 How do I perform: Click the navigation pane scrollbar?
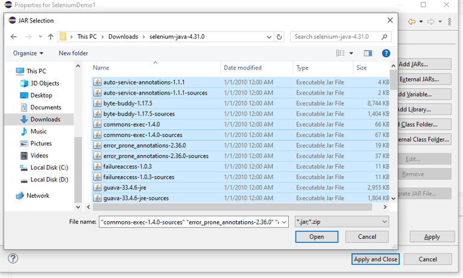(x=78, y=169)
